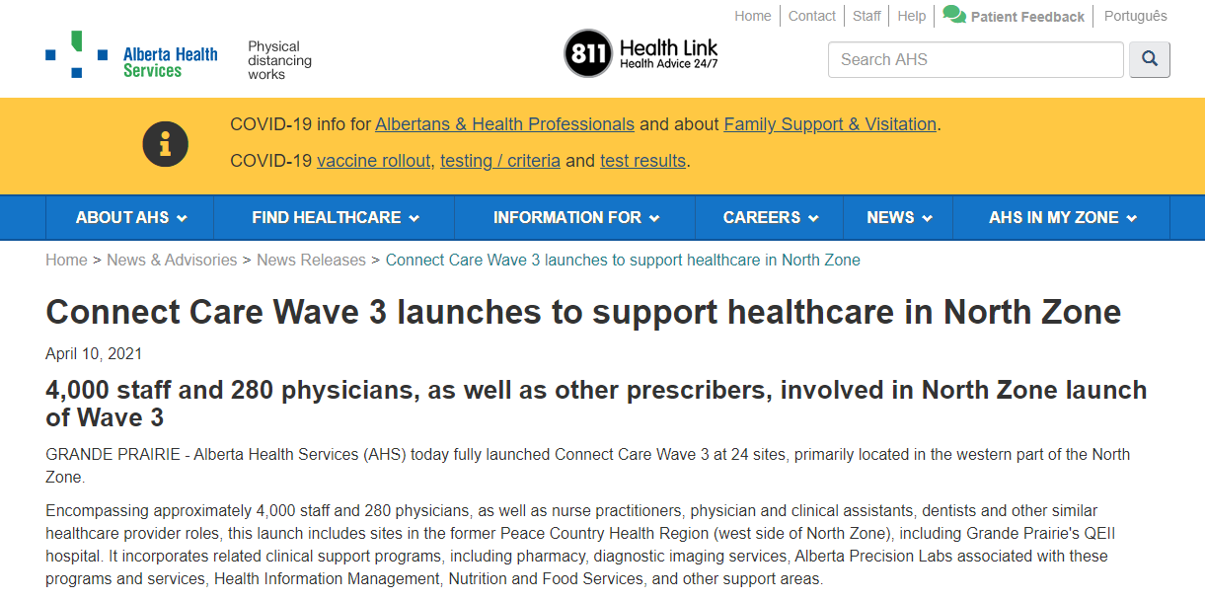The width and height of the screenshot is (1205, 600).
Task: Expand the About AHS menu
Action: coord(131,217)
